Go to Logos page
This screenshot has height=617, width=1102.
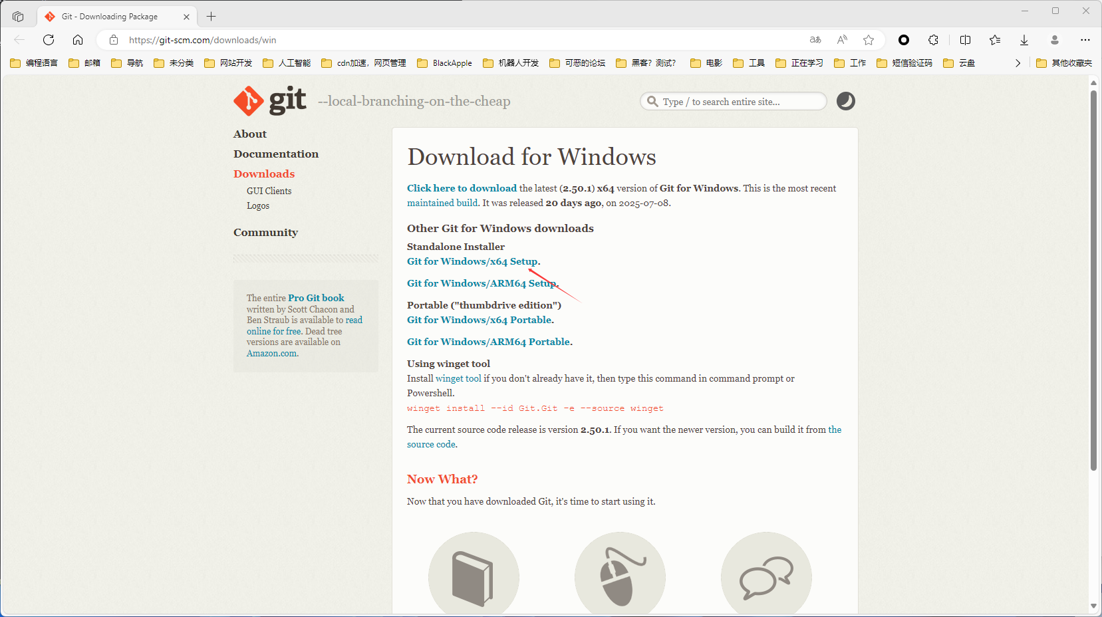click(x=258, y=205)
